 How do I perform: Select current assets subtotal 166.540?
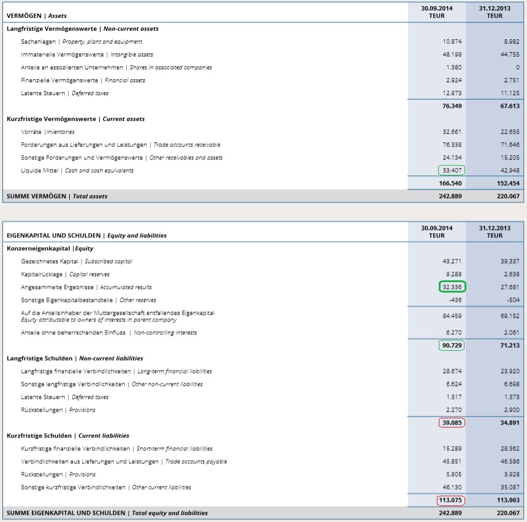[x=450, y=183]
